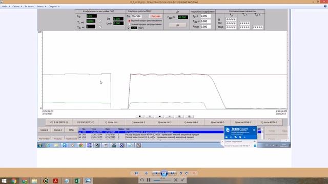Click the Dz value field
This screenshot has width=328, height=184.
[118, 19]
